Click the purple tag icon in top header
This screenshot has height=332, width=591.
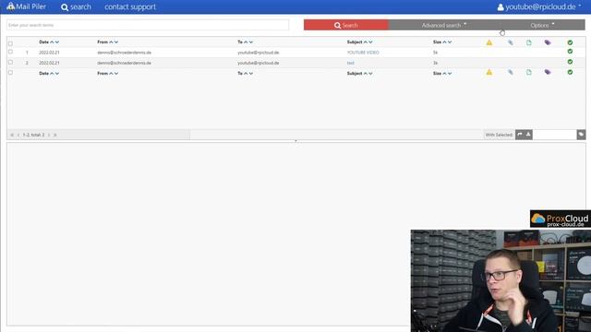(x=548, y=42)
